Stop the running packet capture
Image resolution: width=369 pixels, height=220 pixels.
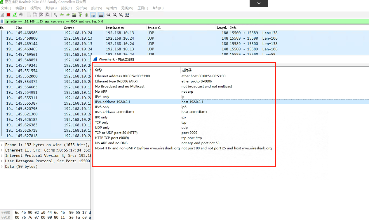click(8, 15)
